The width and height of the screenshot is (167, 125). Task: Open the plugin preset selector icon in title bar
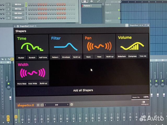pos(127,25)
